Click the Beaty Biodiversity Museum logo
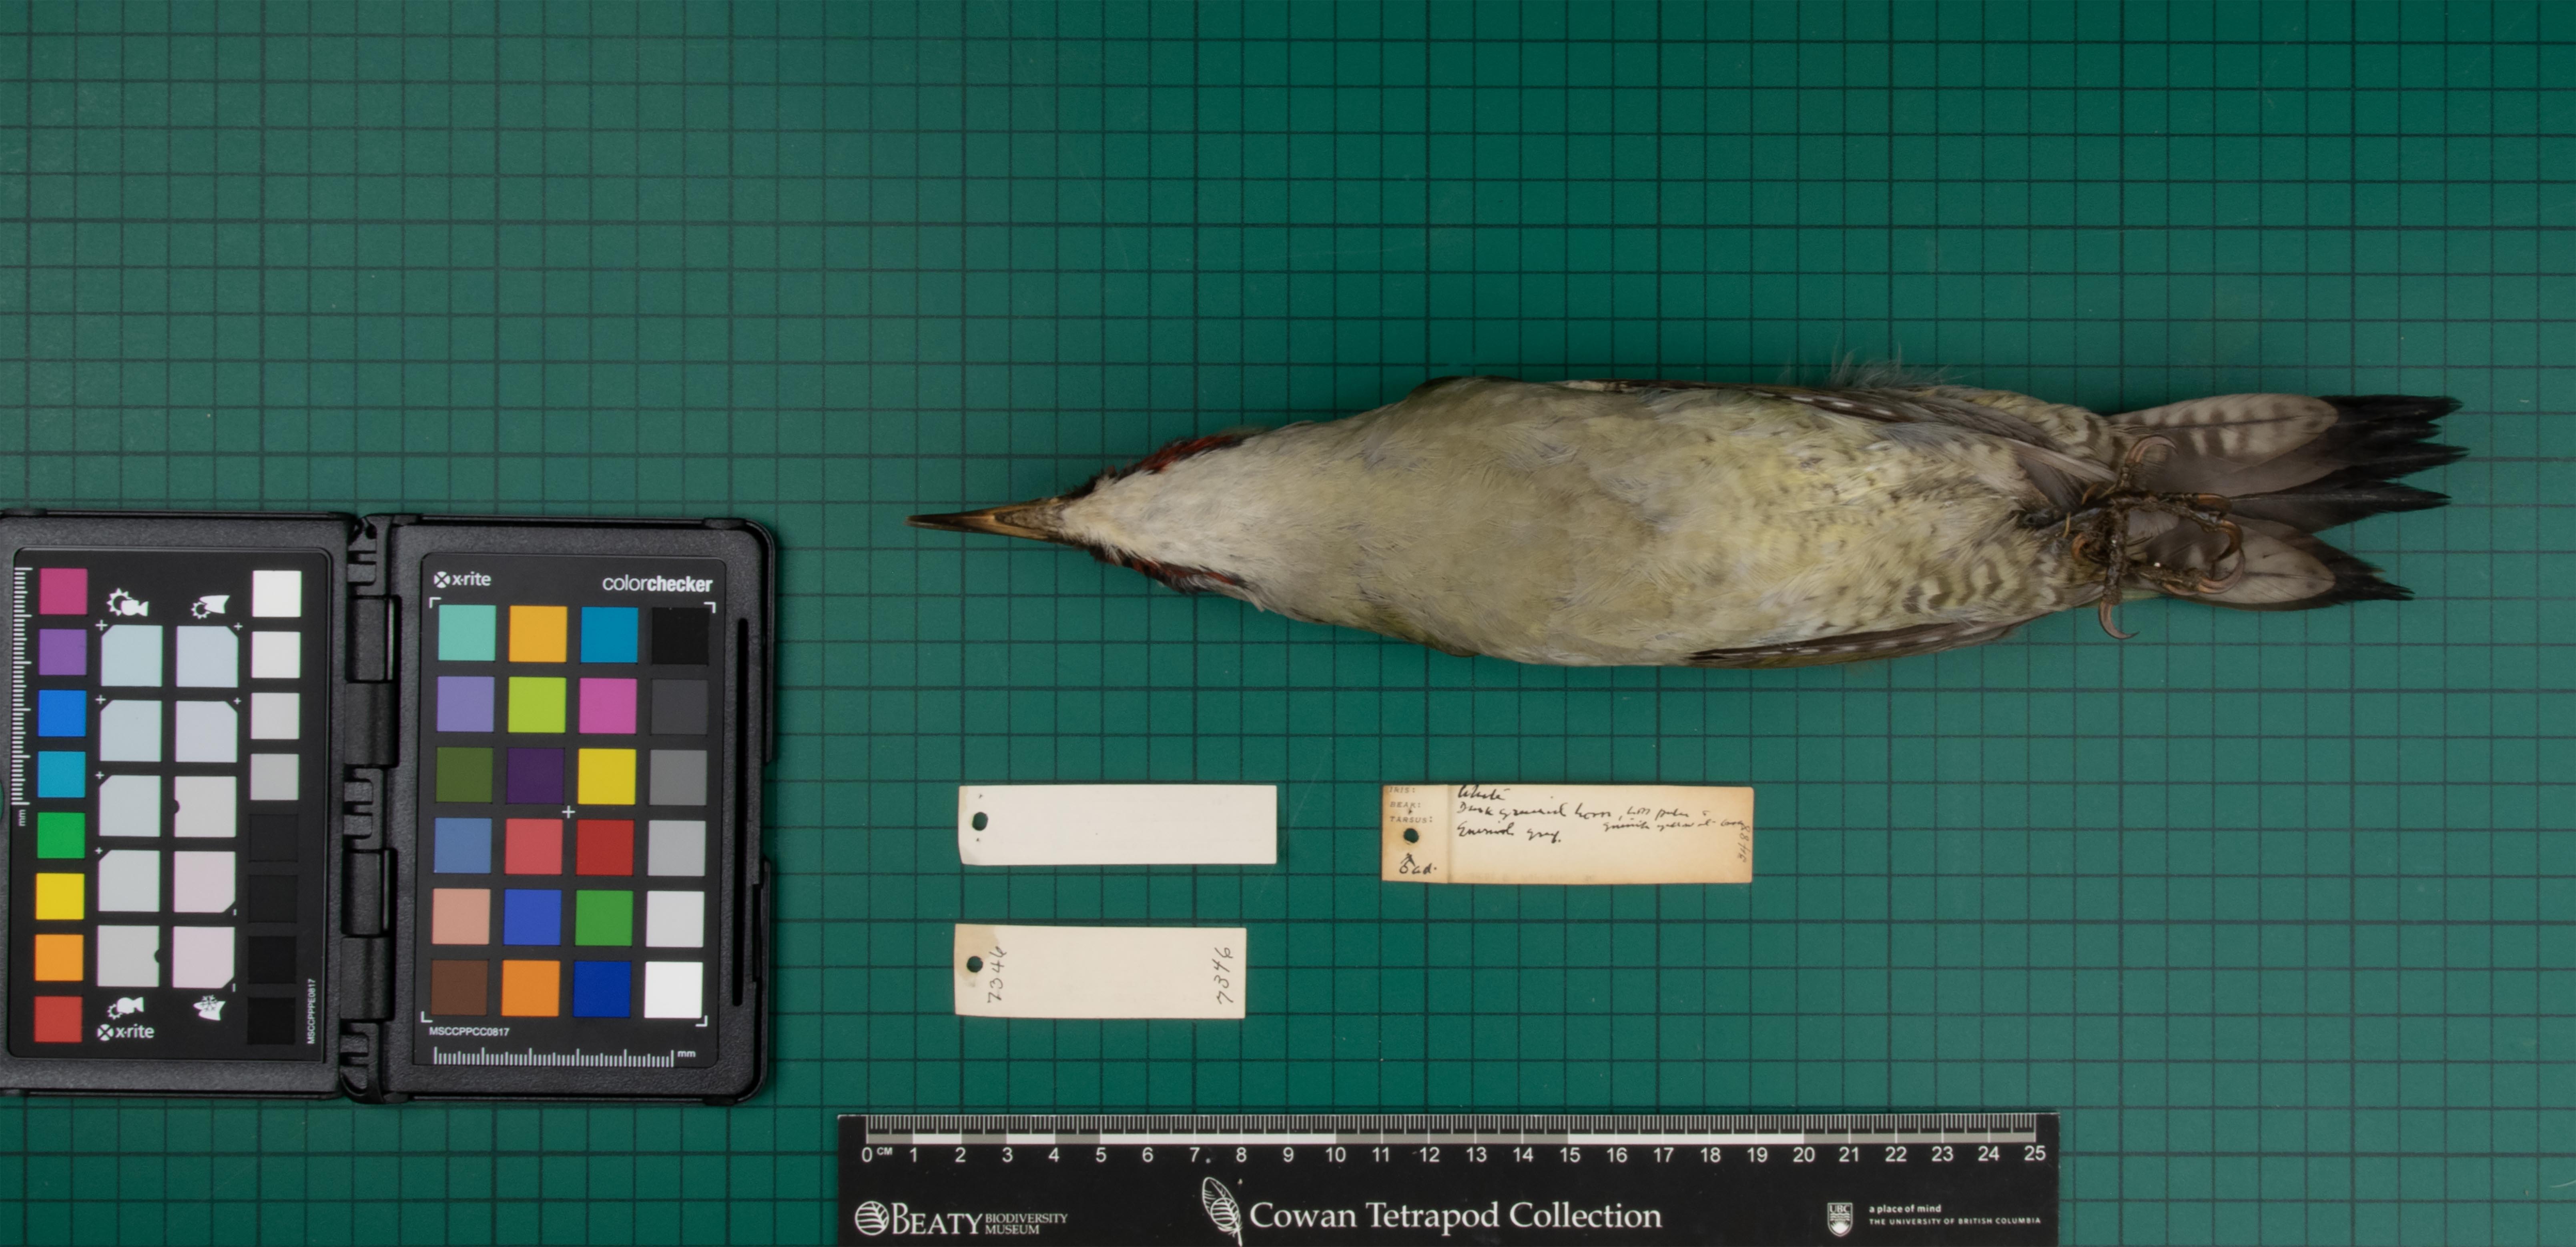 pos(961,1219)
